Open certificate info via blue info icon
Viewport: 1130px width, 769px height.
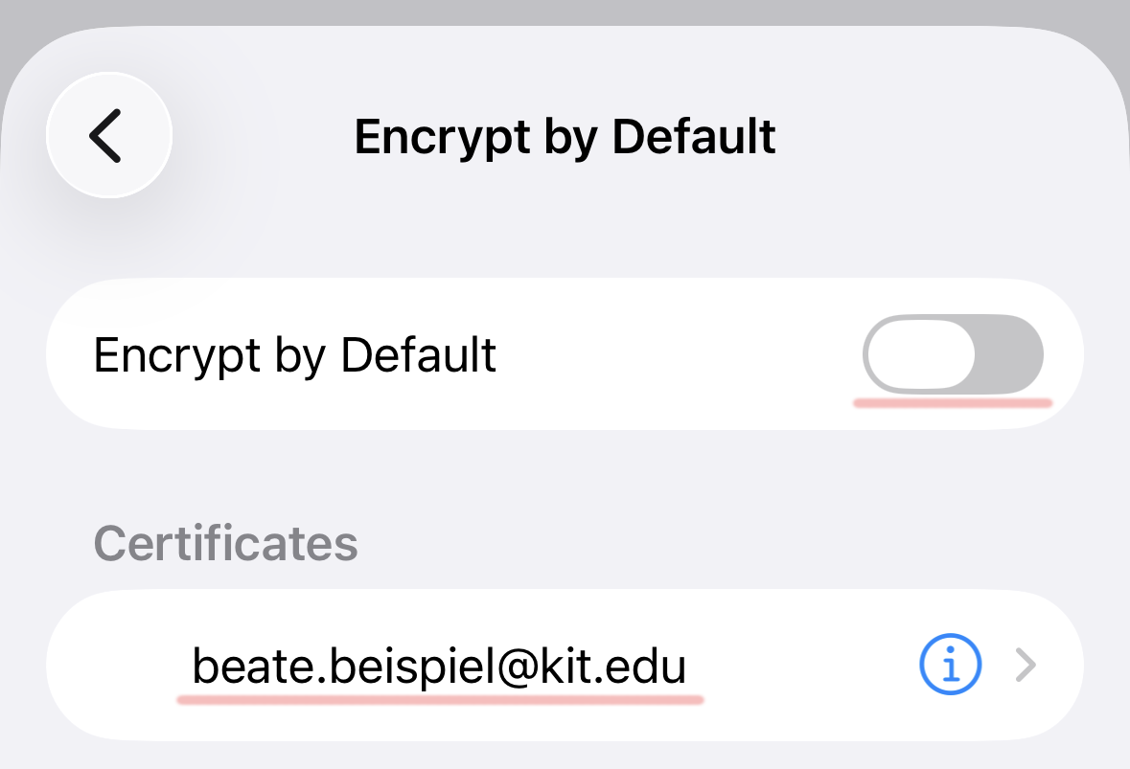(951, 665)
